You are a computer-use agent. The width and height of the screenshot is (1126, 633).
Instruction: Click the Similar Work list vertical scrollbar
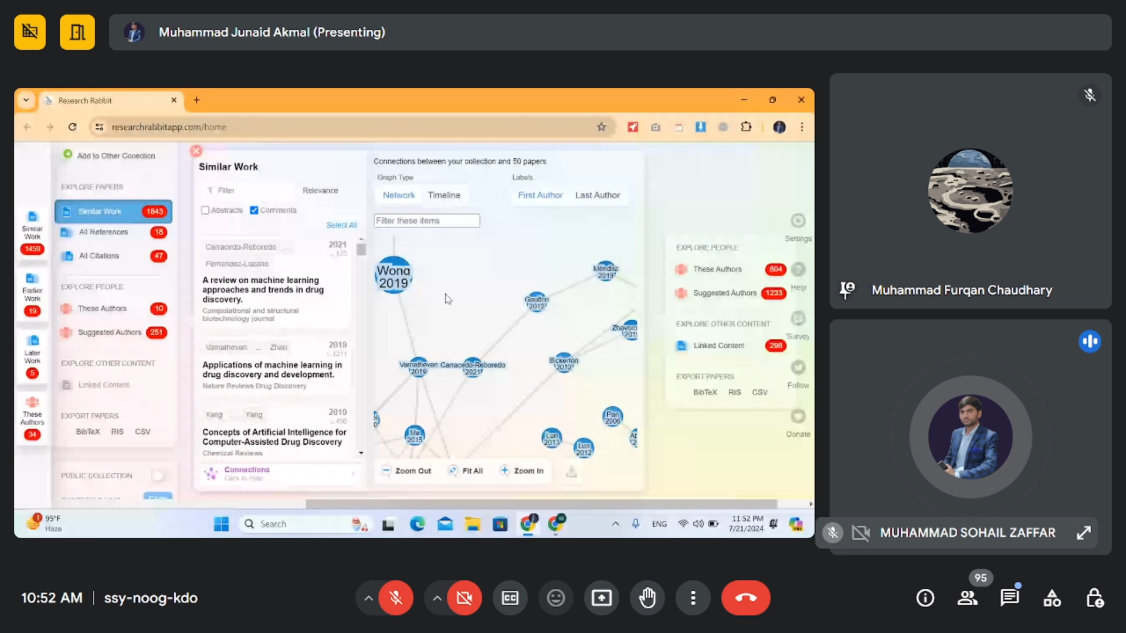[x=361, y=249]
